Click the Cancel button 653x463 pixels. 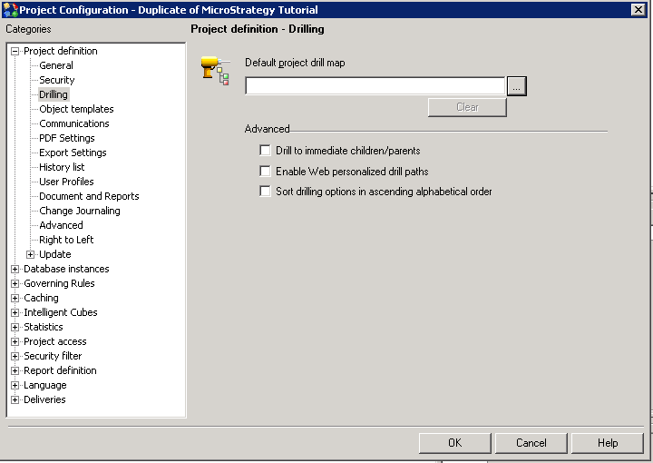pyautogui.click(x=531, y=443)
